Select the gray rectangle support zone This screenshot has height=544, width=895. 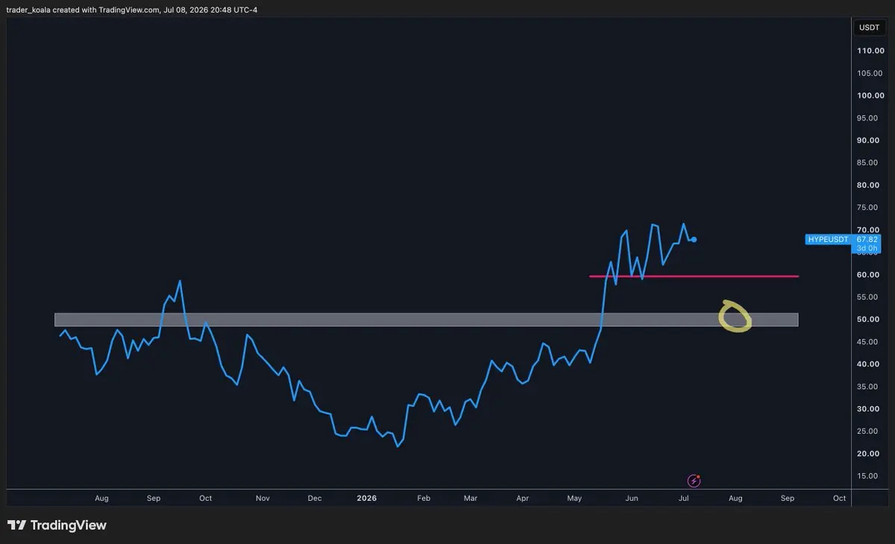pyautogui.click(x=426, y=320)
